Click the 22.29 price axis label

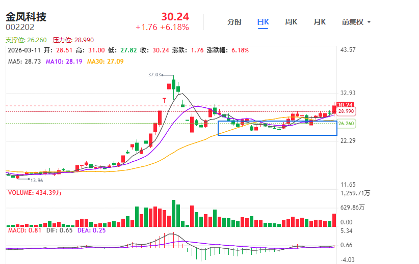click(x=348, y=140)
